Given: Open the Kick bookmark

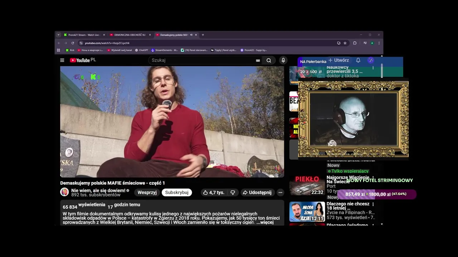Looking at the screenshot, I should 70,50.
